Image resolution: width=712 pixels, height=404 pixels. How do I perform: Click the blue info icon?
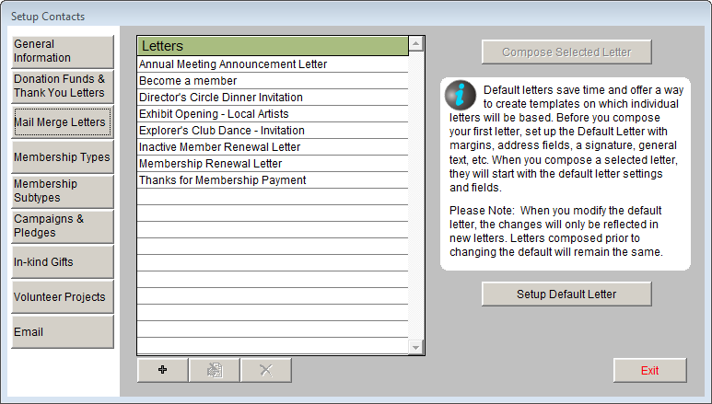click(460, 96)
